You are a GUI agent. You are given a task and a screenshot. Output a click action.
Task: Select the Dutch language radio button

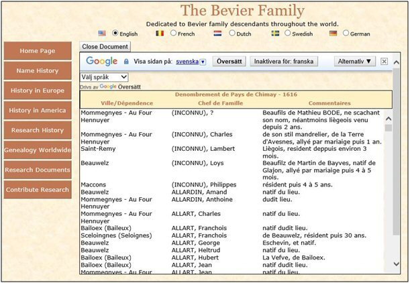coord(232,33)
